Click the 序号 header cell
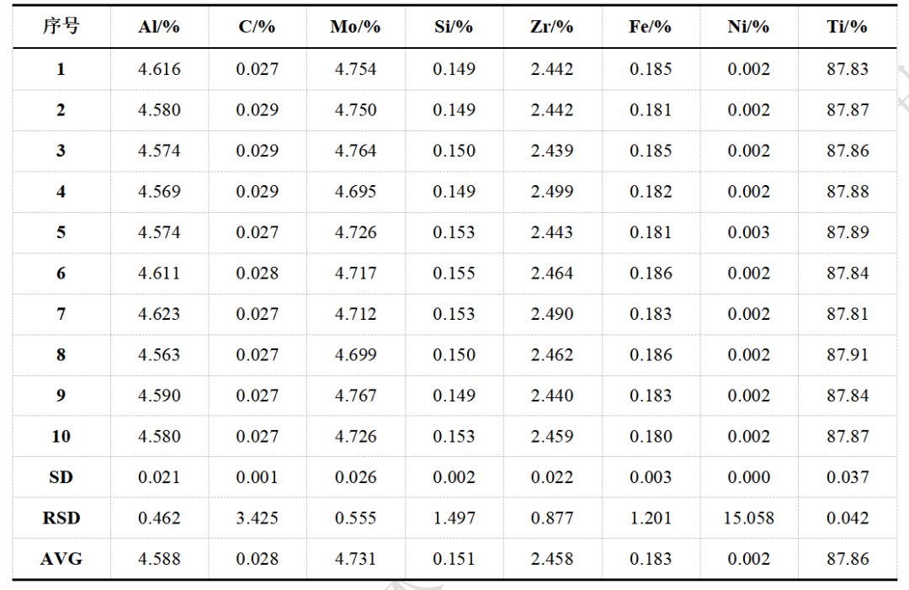 click(61, 27)
